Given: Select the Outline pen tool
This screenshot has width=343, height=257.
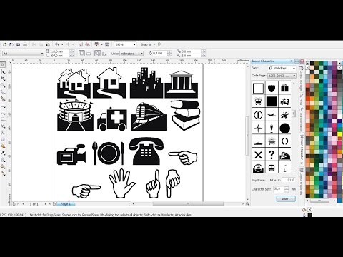Looking at the screenshot, I should coord(3,160).
